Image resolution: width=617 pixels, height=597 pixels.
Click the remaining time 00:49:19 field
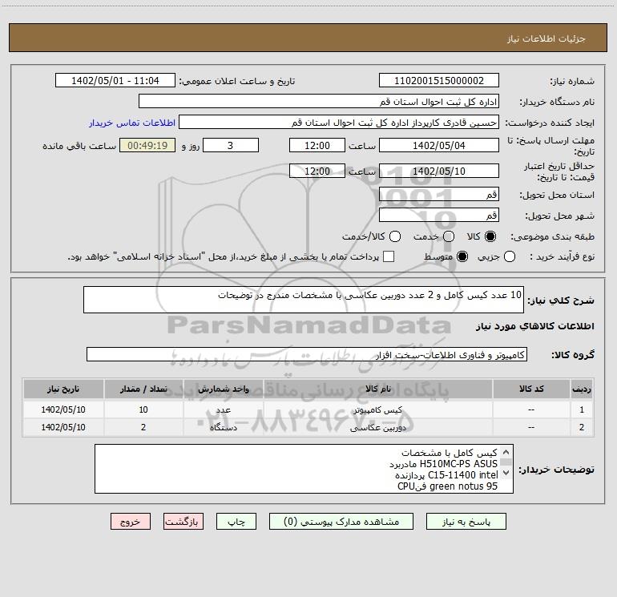147,145
